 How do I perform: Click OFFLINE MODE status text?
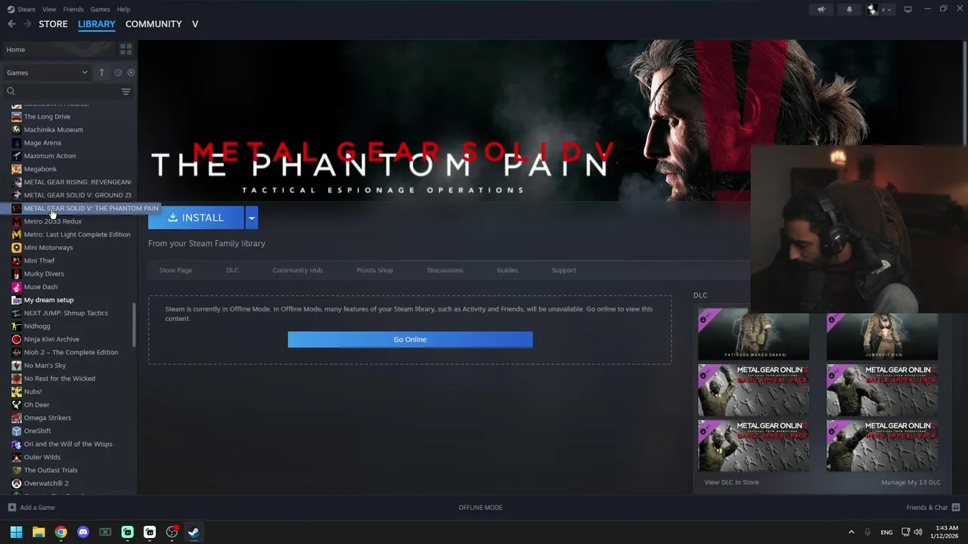480,508
